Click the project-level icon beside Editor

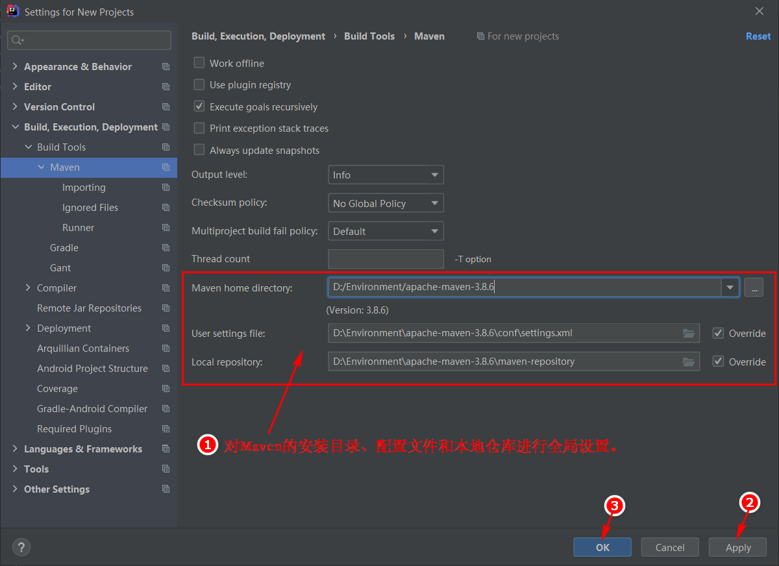click(x=166, y=87)
